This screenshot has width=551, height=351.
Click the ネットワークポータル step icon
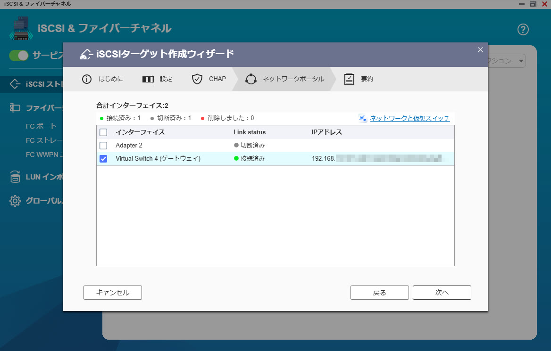click(250, 79)
